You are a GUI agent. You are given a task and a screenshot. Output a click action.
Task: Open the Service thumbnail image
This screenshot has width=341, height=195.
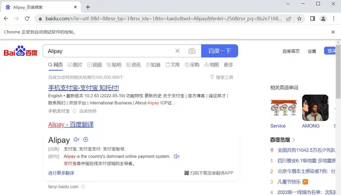tap(284, 108)
